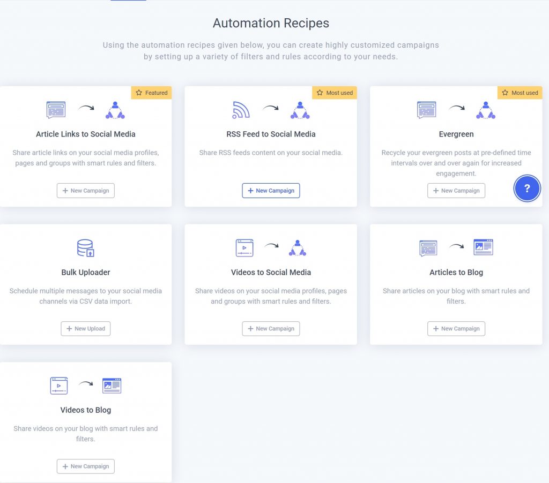Click article icon on Articles to Blog card

428,247
